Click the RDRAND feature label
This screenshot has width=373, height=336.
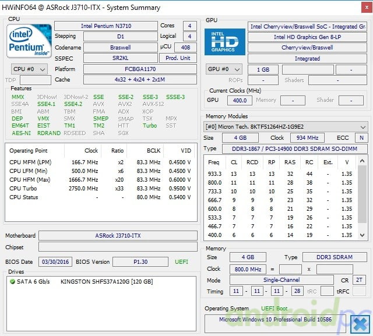click(x=49, y=133)
